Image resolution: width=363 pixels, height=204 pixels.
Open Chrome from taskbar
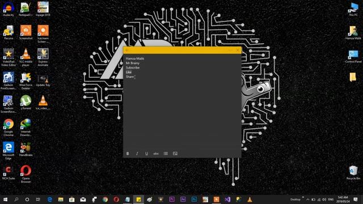click(105, 199)
